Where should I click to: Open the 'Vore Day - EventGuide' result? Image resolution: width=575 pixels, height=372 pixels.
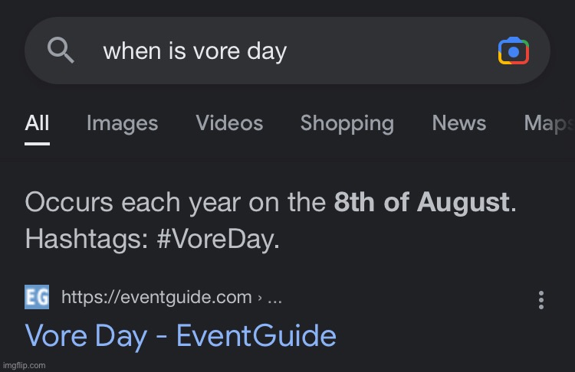[x=180, y=336]
